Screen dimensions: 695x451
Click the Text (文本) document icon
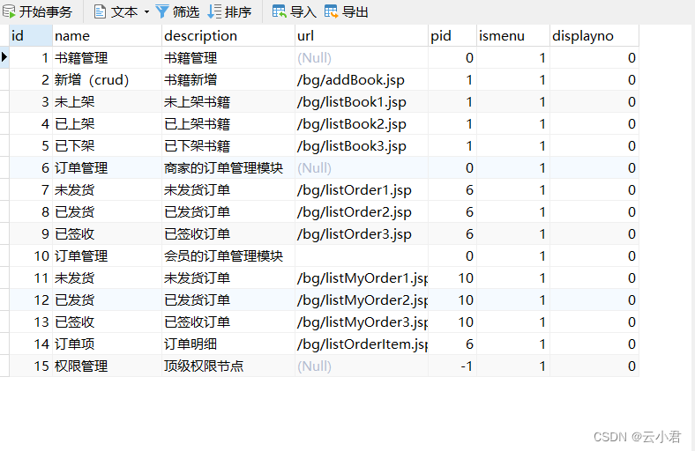pos(101,11)
